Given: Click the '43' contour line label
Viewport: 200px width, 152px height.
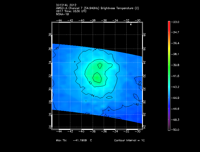Looking at the screenshot, I should pos(90,83).
